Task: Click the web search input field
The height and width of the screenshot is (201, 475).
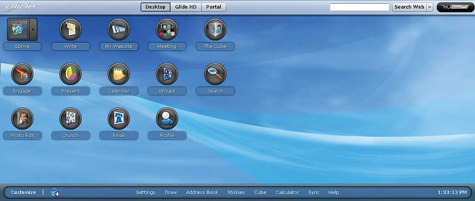Action: [x=359, y=7]
